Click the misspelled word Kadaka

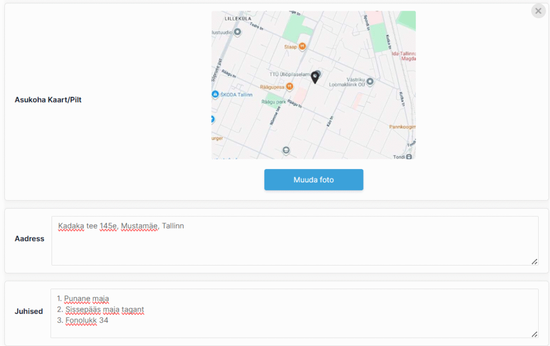click(x=71, y=226)
